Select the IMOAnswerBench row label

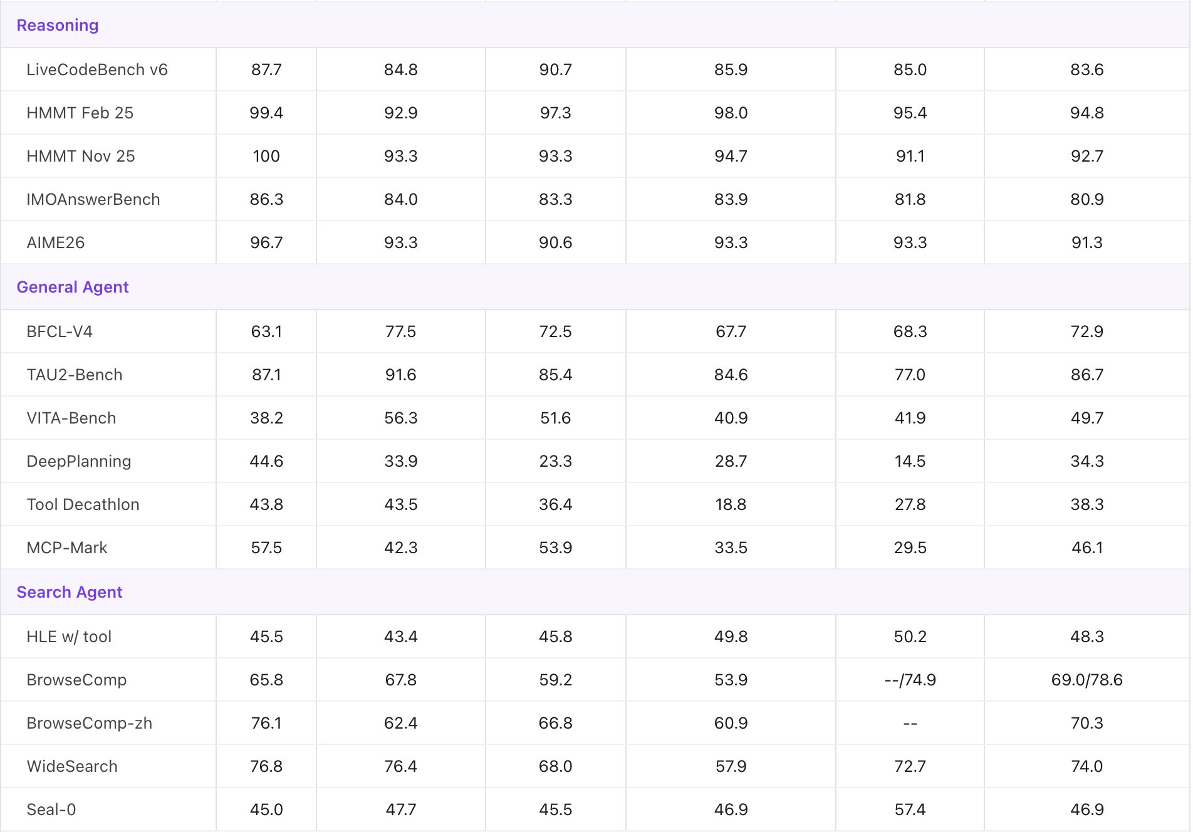pyautogui.click(x=93, y=199)
